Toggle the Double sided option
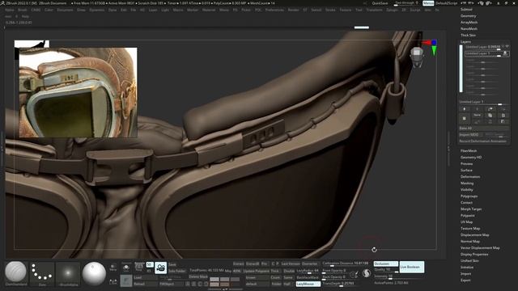Viewport: 518px width, 291px height. coord(289,271)
